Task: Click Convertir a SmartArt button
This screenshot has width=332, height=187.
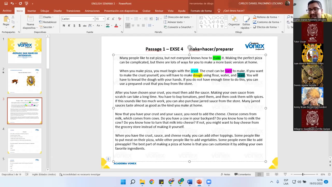Action: tap(178, 27)
